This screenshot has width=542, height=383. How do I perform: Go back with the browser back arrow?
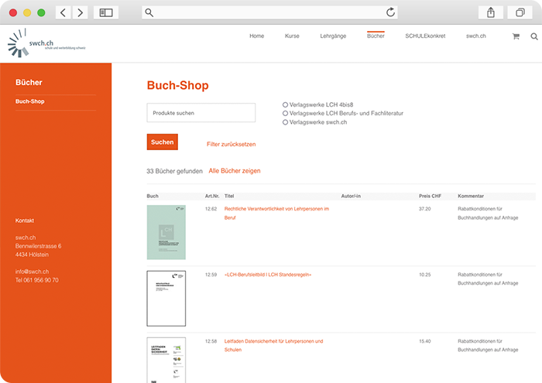point(63,13)
